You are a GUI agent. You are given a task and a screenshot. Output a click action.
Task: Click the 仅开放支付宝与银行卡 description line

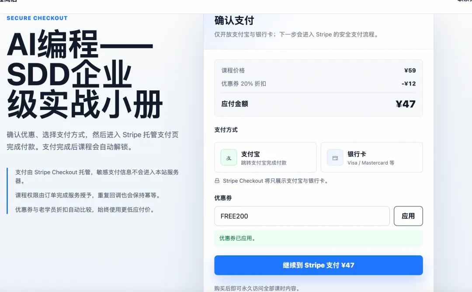(x=296, y=34)
